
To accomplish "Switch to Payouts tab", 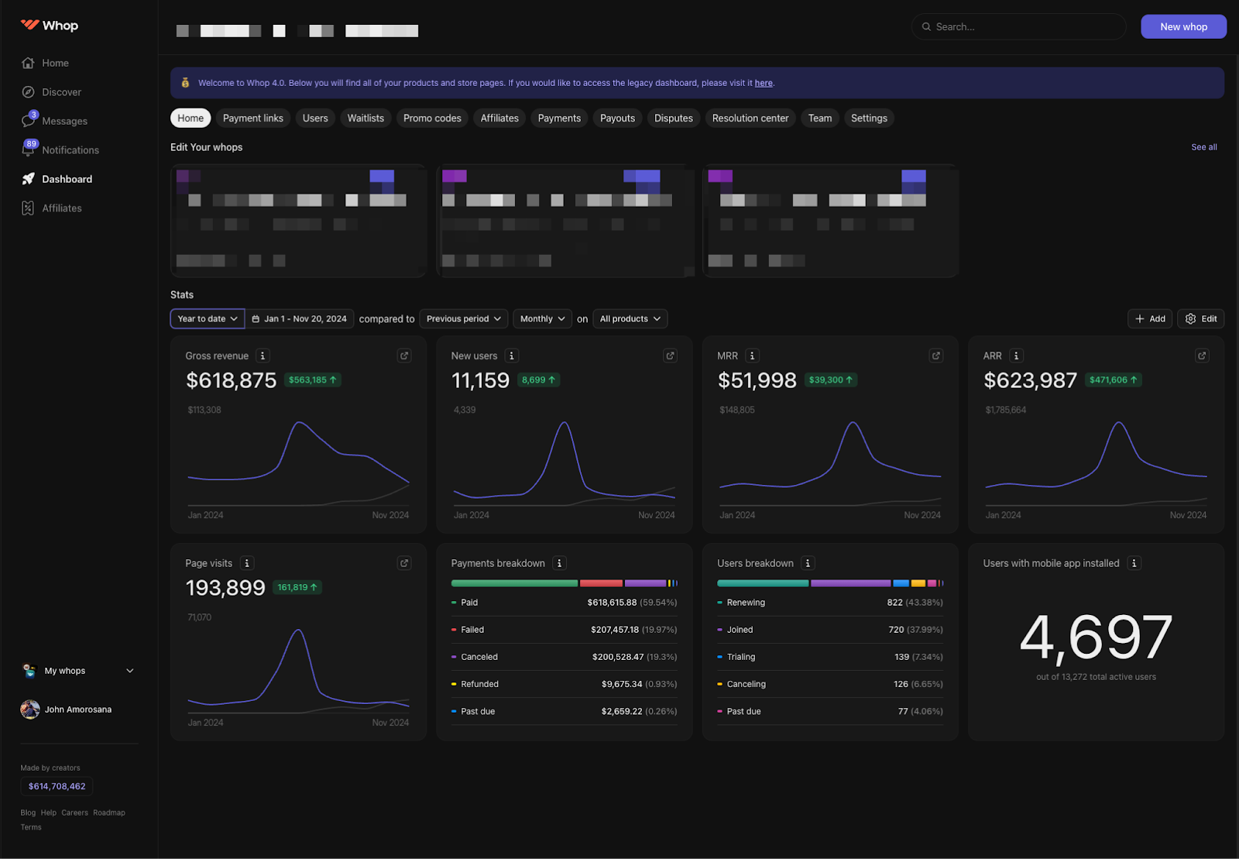I will pyautogui.click(x=617, y=118).
